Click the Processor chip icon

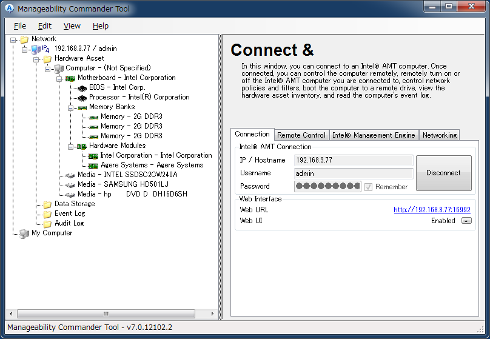point(82,97)
